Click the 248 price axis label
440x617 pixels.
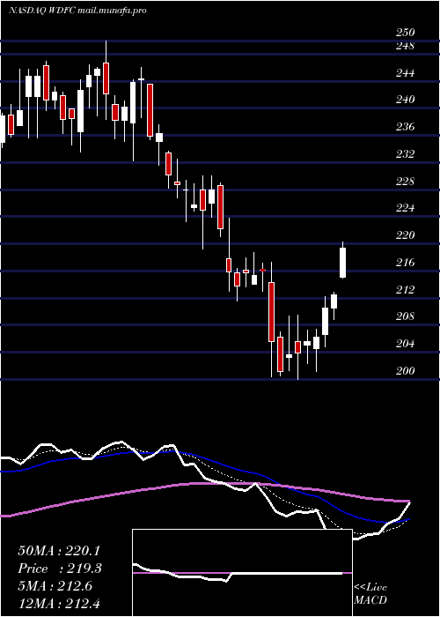(x=406, y=46)
